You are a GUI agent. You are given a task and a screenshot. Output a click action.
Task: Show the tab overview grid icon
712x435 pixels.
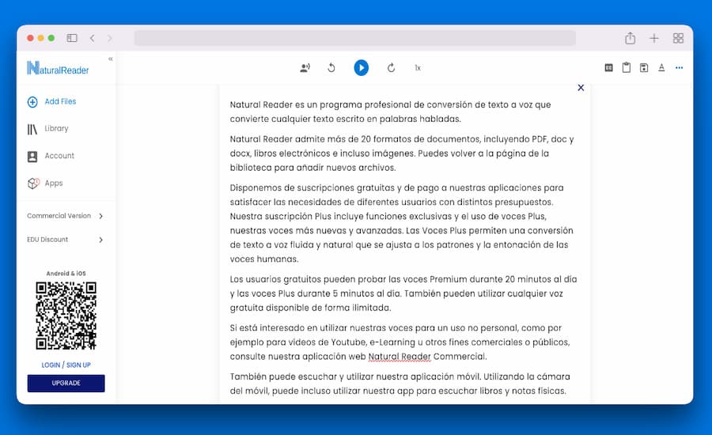pos(678,38)
